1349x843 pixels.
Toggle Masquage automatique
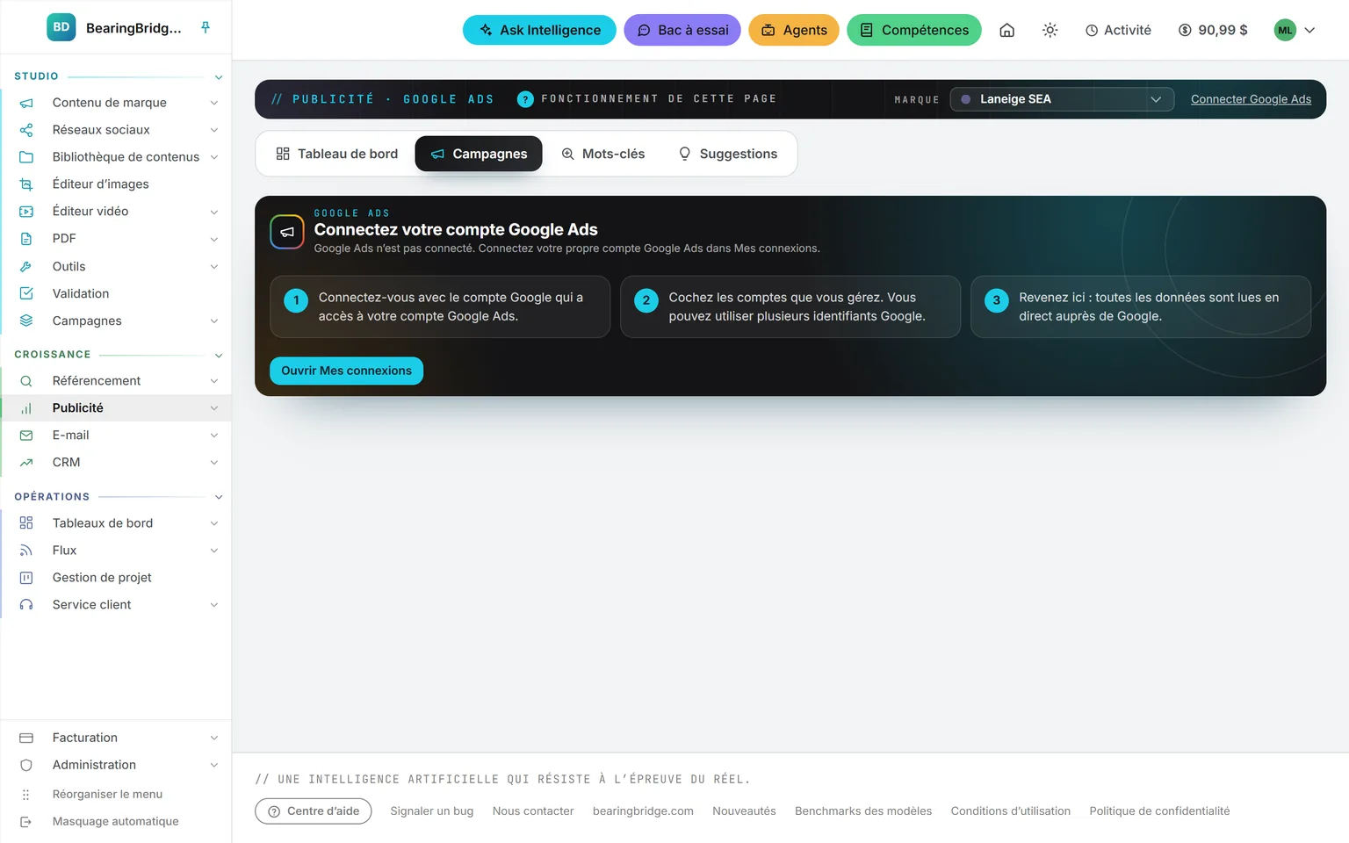[x=115, y=821]
